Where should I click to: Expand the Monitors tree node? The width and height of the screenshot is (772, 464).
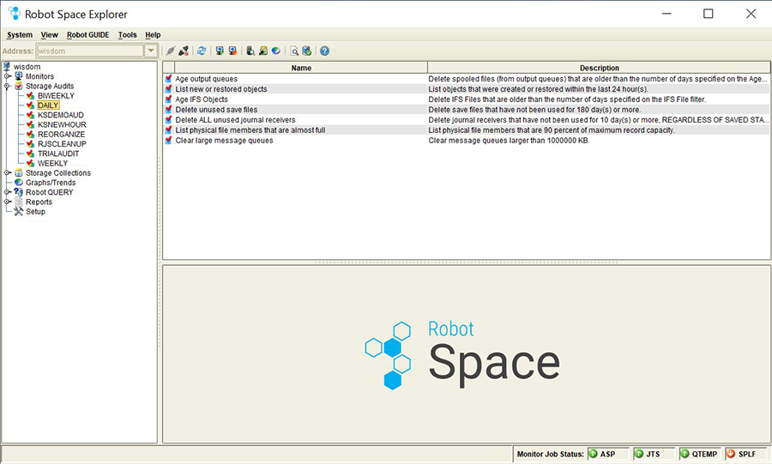(x=8, y=76)
